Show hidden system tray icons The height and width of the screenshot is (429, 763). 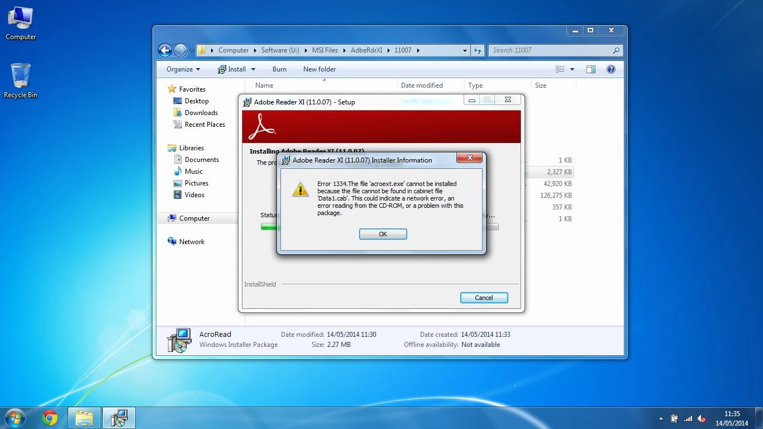[x=661, y=418]
